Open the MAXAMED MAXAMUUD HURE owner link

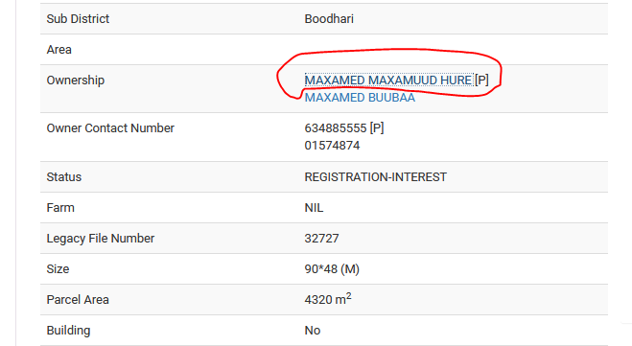[x=388, y=81]
